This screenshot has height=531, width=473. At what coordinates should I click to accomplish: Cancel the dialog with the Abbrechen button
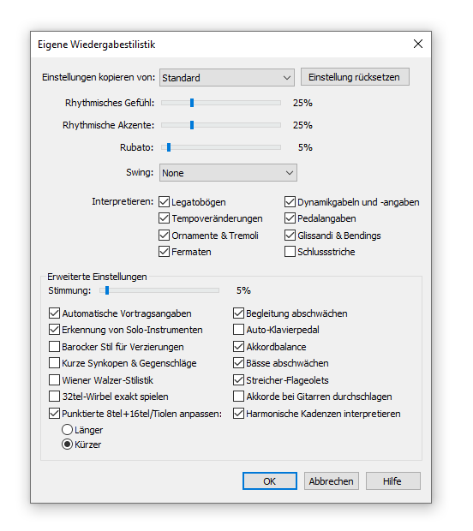[x=331, y=480]
